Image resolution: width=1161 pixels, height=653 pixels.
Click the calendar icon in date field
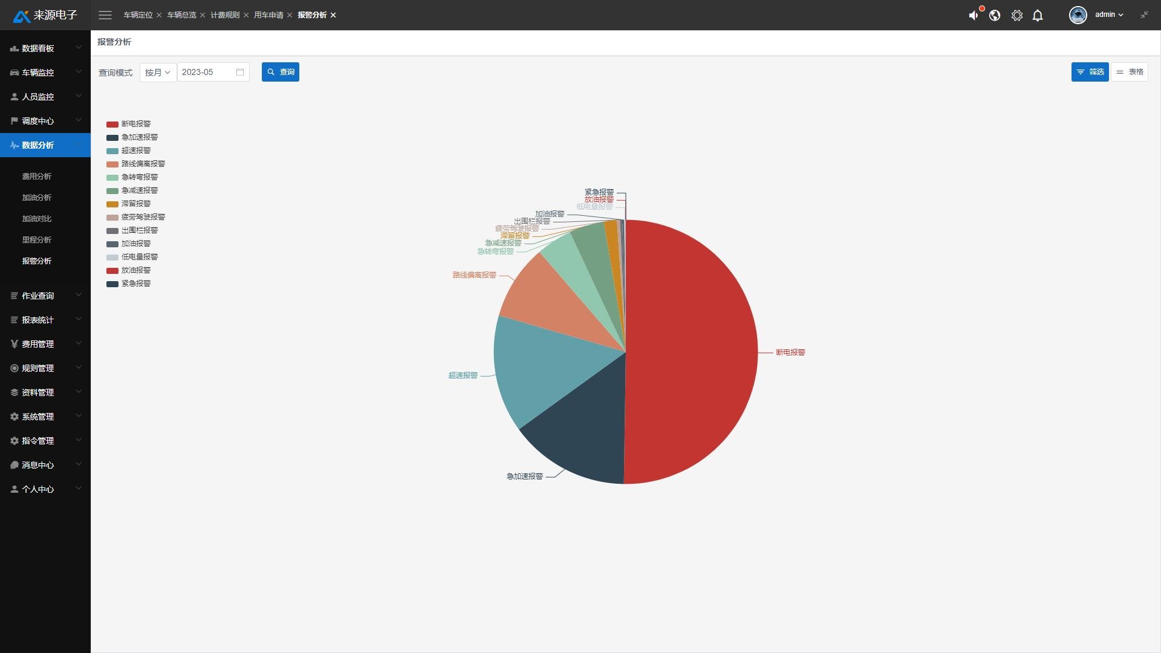coord(240,72)
